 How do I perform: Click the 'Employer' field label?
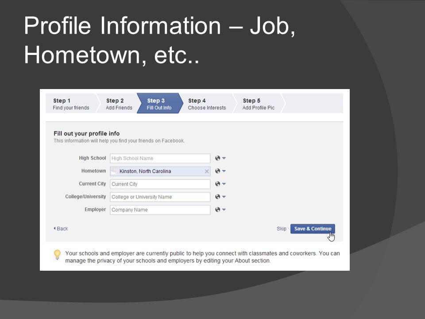click(95, 210)
